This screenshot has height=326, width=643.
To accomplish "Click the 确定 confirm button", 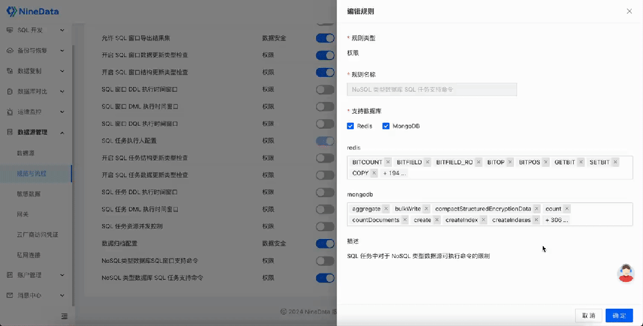I will (619, 316).
